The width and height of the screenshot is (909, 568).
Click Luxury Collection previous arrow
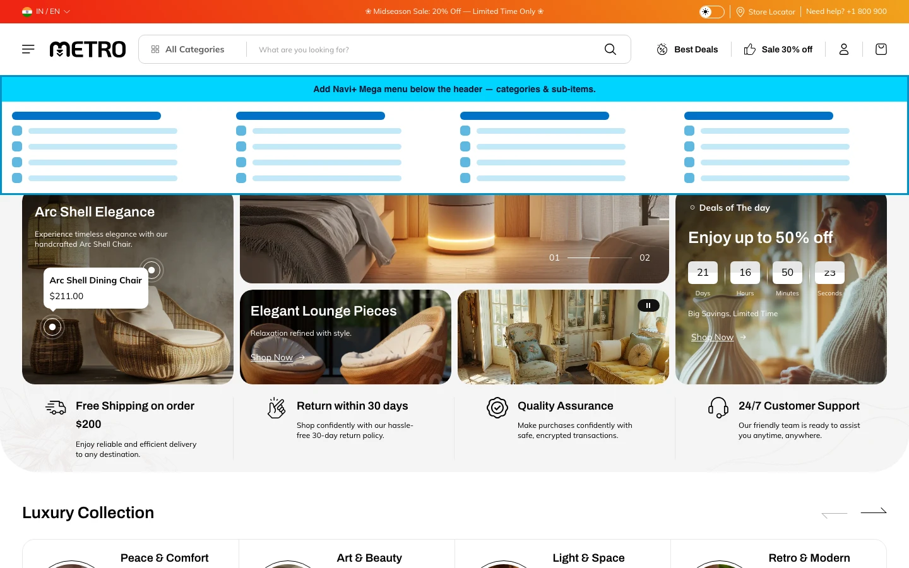click(x=835, y=514)
